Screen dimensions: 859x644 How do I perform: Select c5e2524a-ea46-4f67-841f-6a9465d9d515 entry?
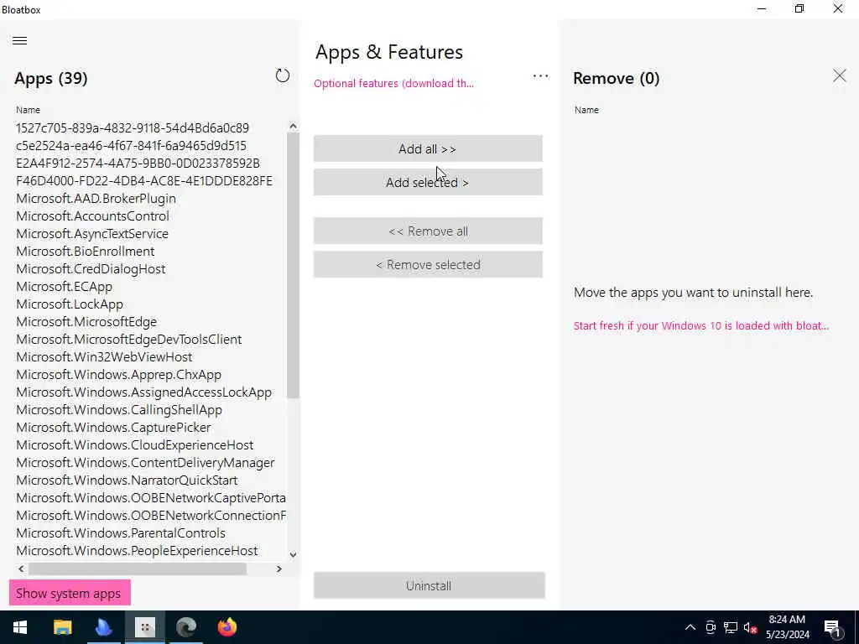[x=132, y=146]
